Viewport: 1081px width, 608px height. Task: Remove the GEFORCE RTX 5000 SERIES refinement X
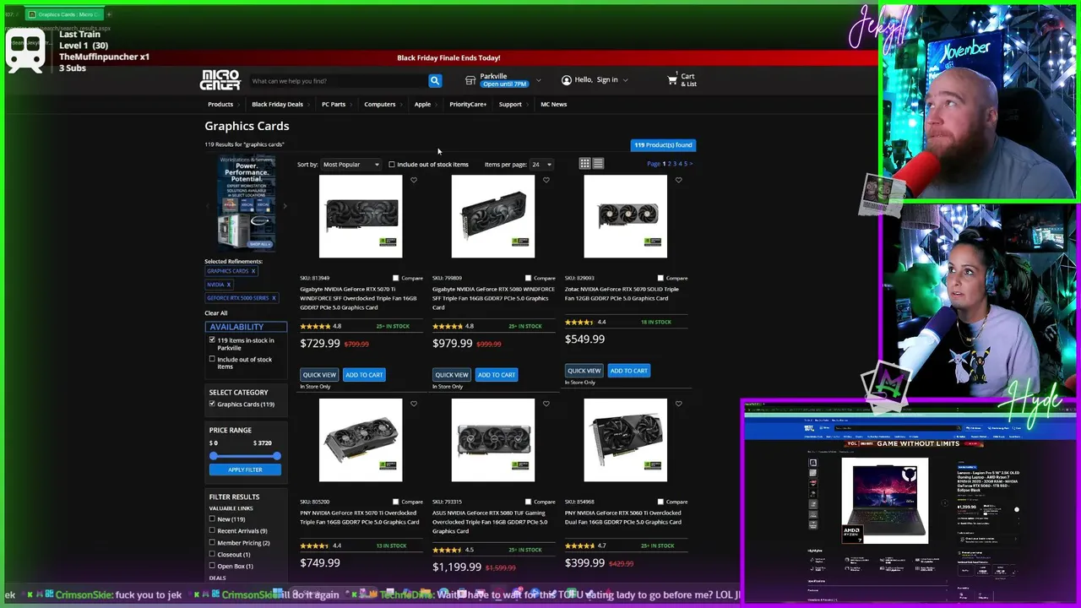(x=274, y=298)
